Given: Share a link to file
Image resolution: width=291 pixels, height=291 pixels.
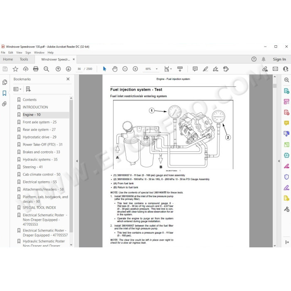Looking at the screenshot, I should (x=265, y=69).
